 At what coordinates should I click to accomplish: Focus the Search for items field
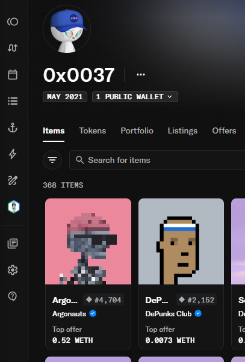157,160
